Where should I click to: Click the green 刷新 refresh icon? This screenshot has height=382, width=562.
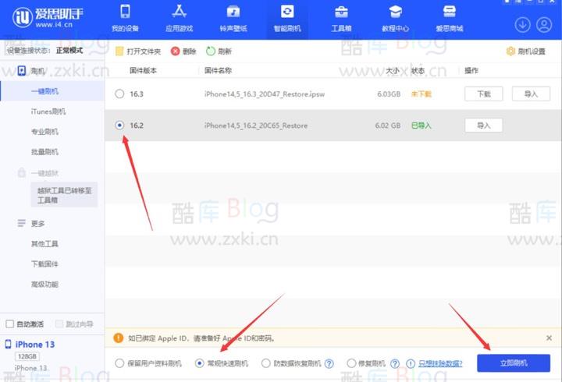(x=211, y=51)
